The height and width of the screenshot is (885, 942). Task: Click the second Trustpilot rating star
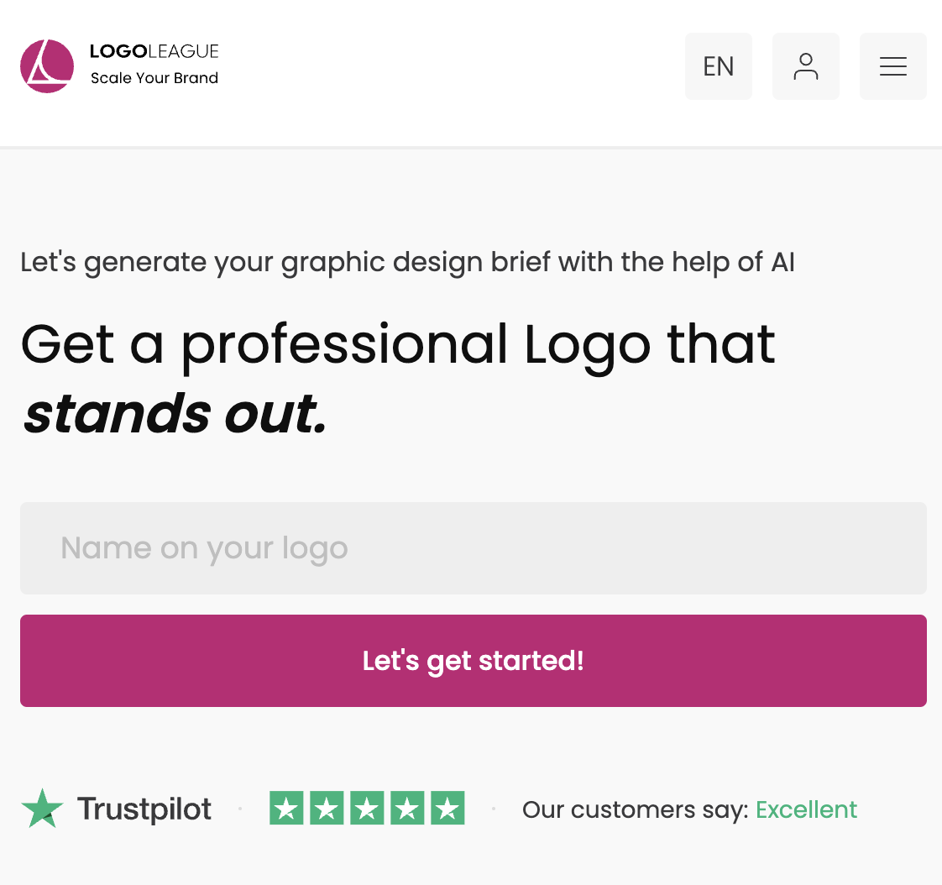coord(327,809)
